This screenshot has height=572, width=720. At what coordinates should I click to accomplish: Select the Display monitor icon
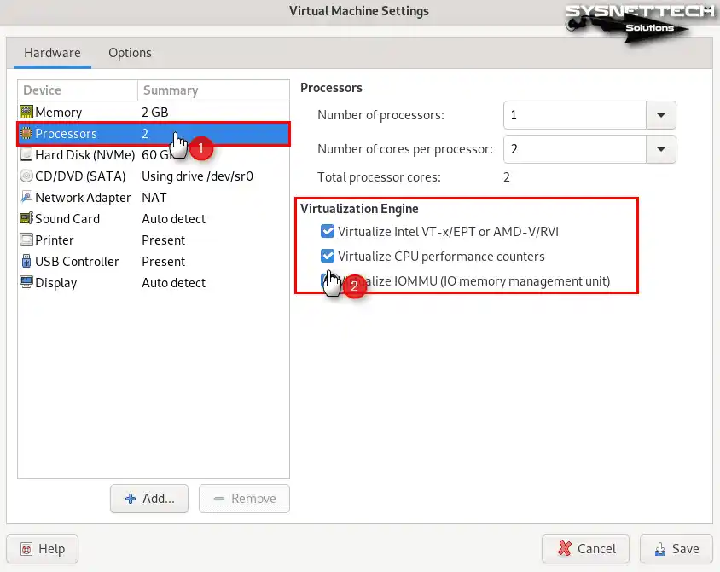tap(26, 283)
